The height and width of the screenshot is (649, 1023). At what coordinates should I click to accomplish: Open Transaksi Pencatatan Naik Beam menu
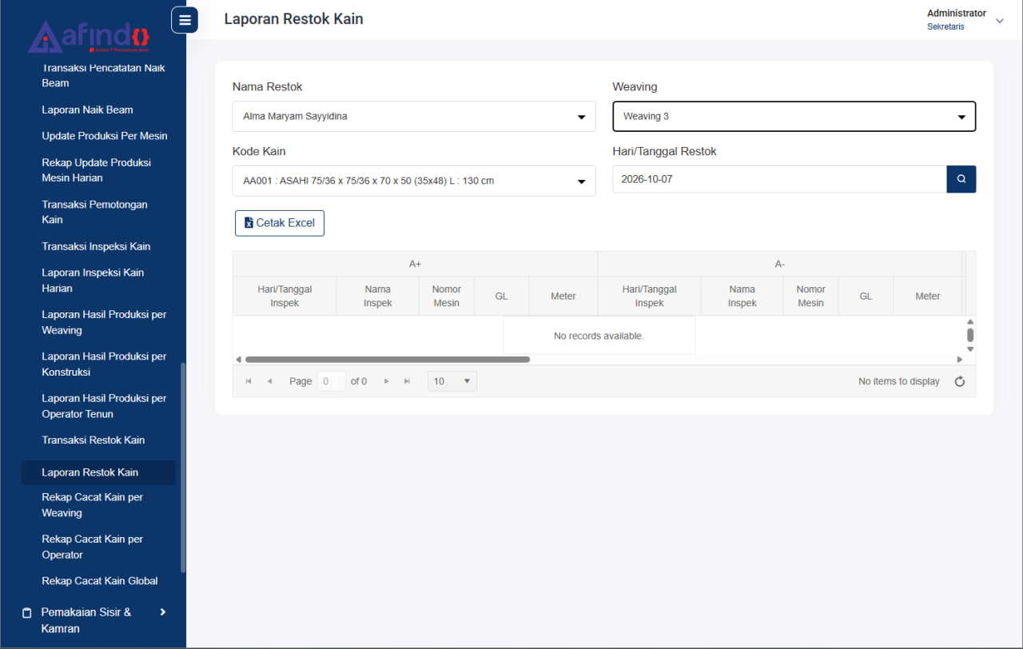coord(103,75)
